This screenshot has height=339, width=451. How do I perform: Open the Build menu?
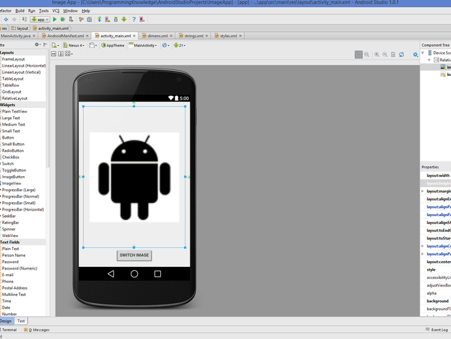pyautogui.click(x=20, y=10)
